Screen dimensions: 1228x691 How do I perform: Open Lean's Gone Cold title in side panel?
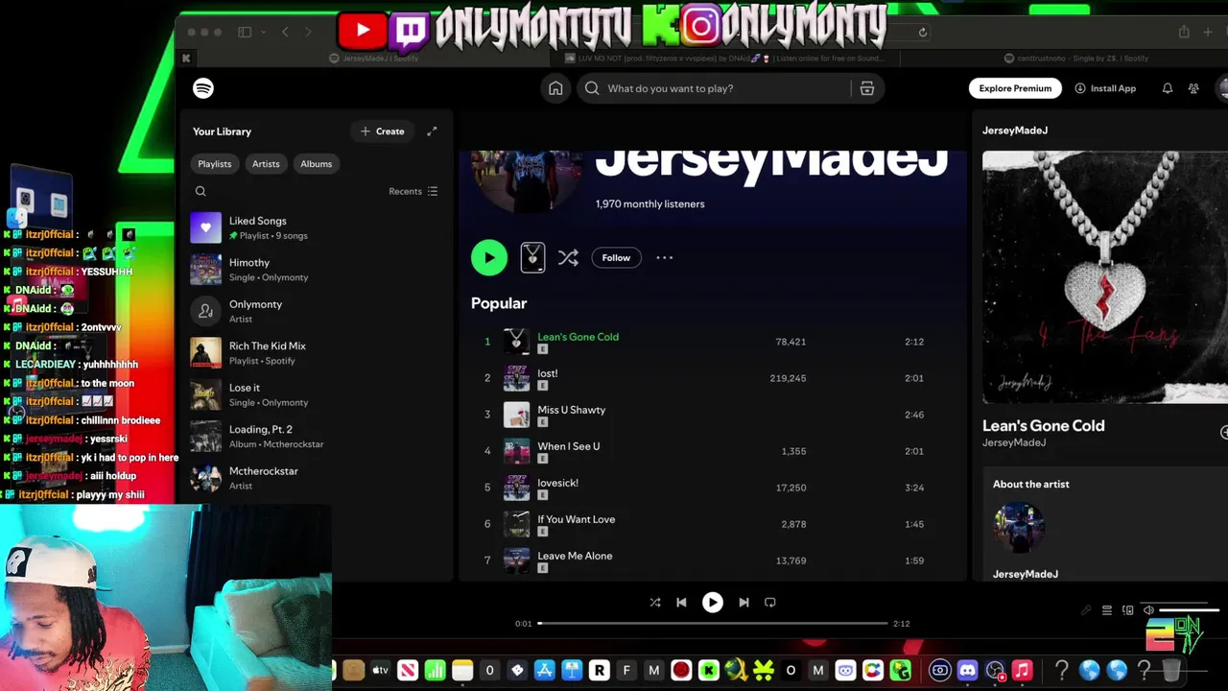[x=1043, y=426]
